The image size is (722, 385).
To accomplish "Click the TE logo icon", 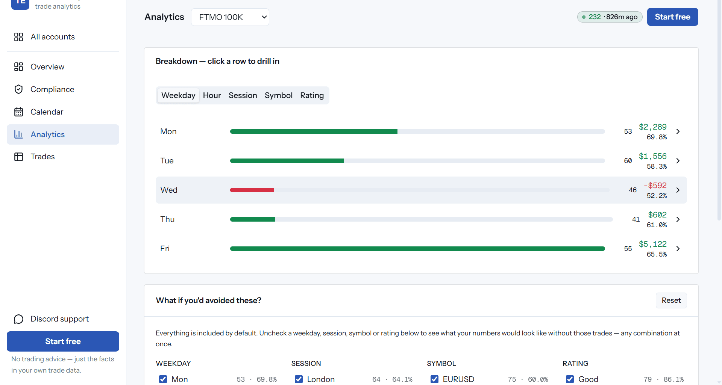I will point(20,4).
